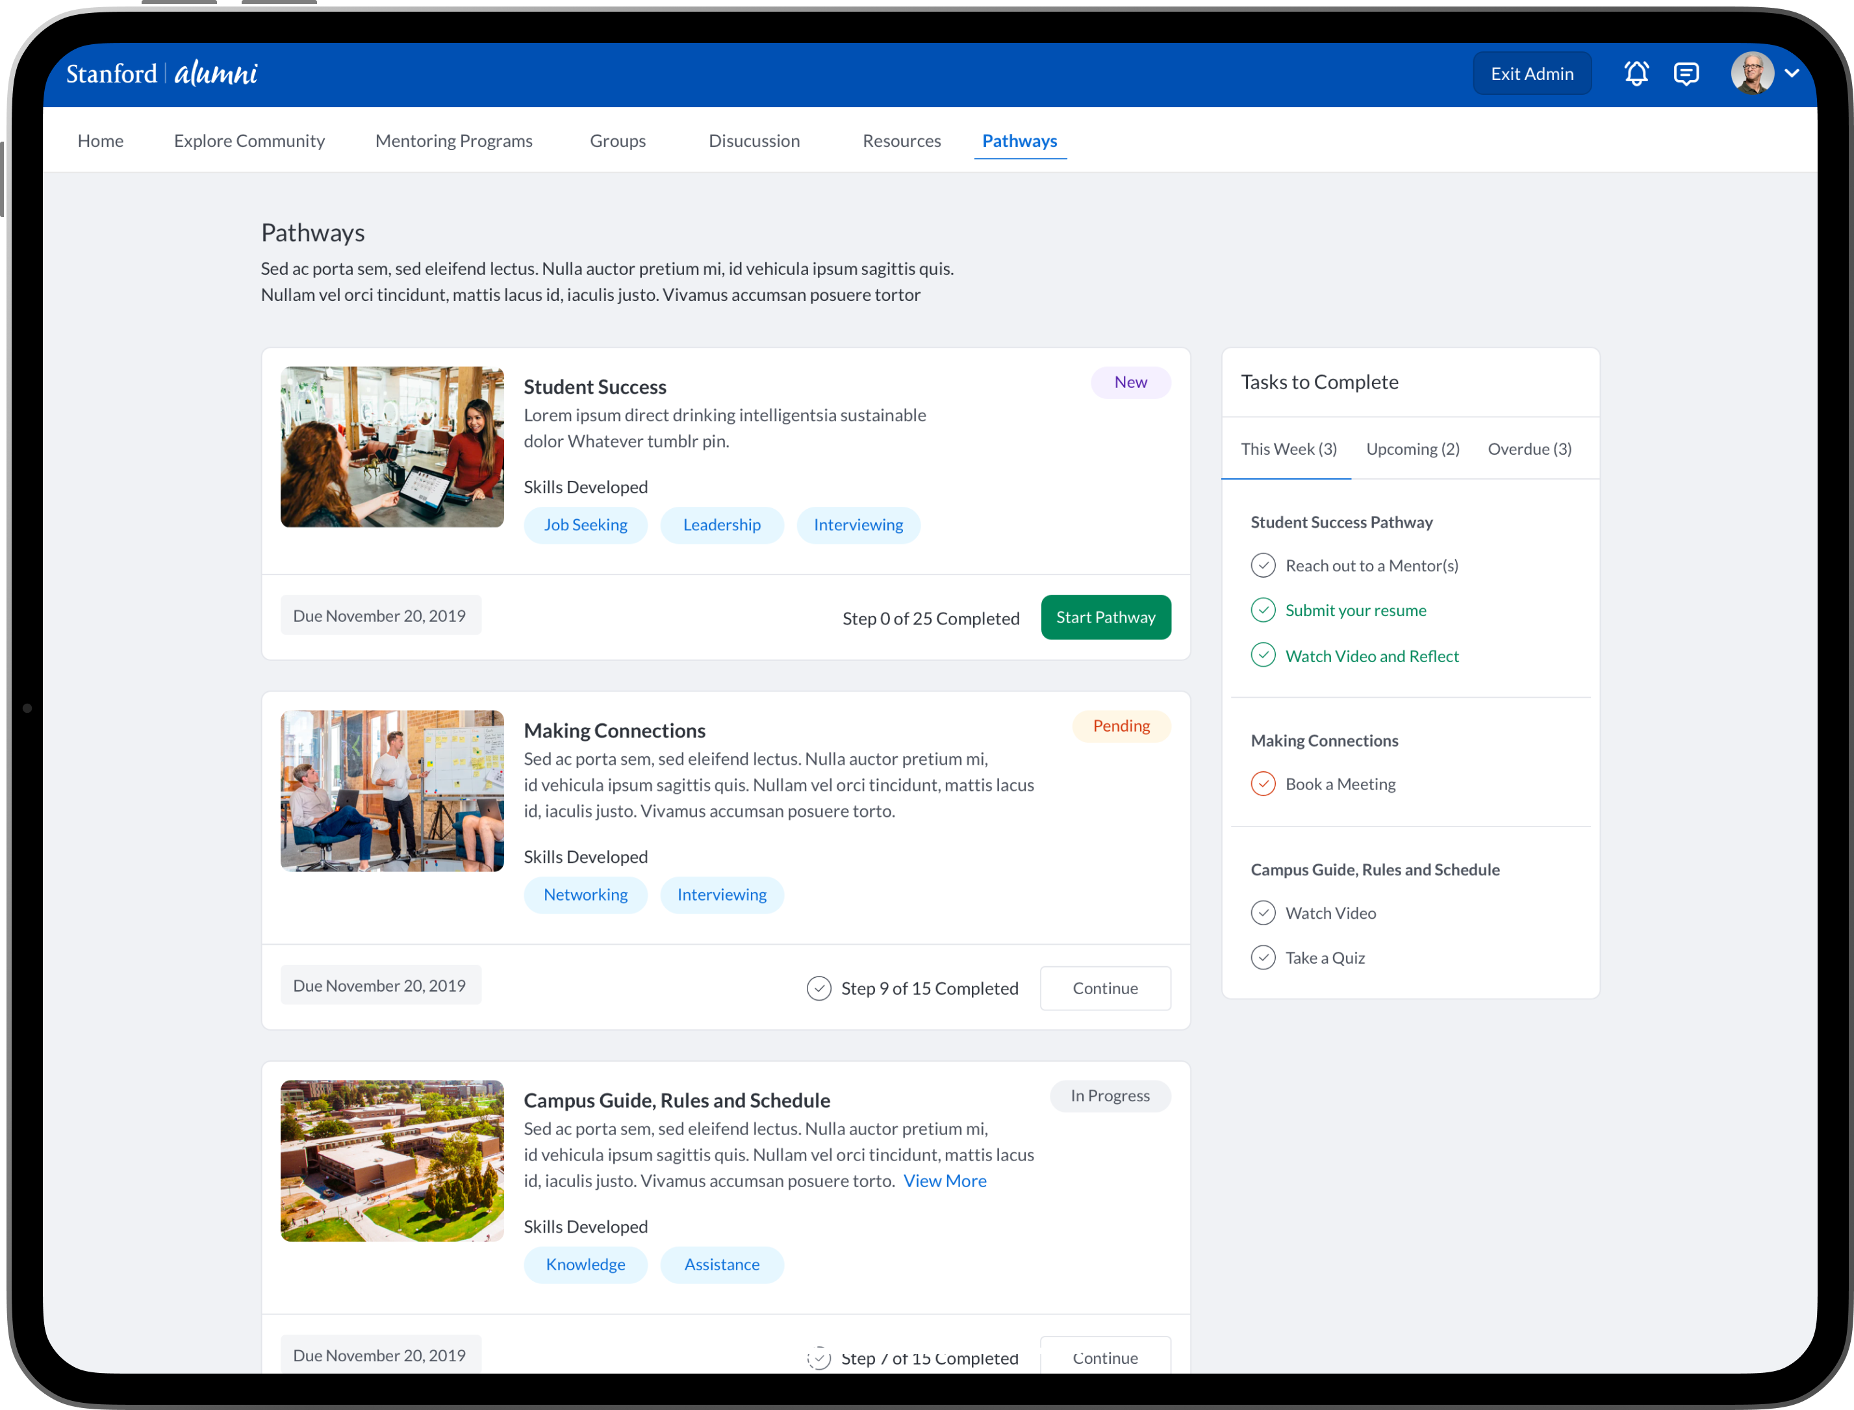This screenshot has height=1410, width=1854.
Task: Click the Stanford alumni logo
Action: click(162, 74)
